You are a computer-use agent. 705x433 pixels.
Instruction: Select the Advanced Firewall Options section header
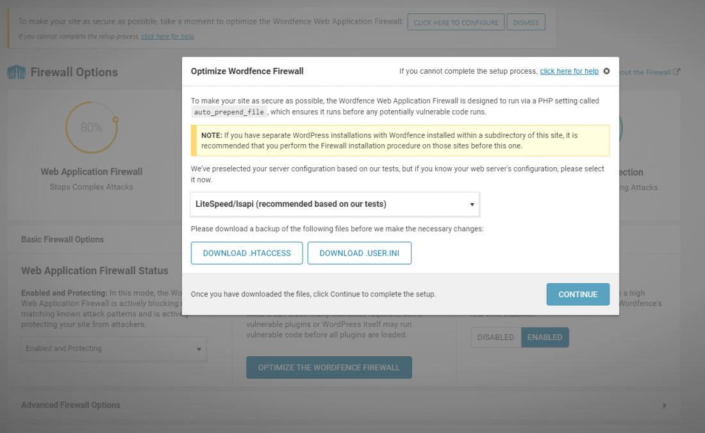tap(70, 405)
